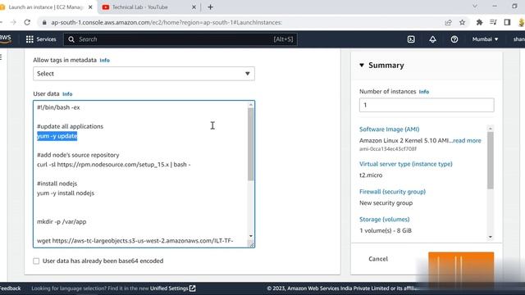Go forward in browser history
Image resolution: width=525 pixels, height=295 pixels.
[13, 22]
